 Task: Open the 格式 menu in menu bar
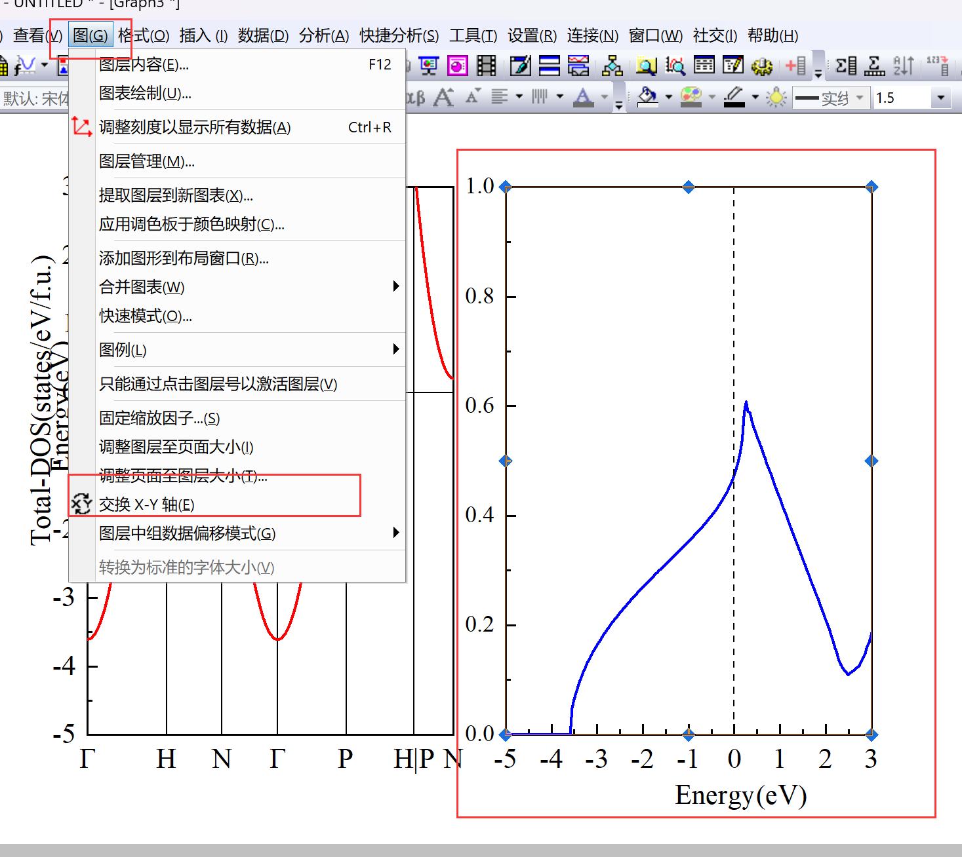click(x=144, y=35)
